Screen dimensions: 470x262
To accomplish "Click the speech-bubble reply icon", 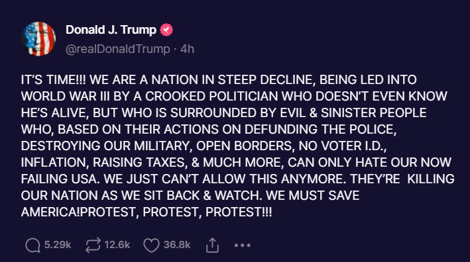I will coord(32,245).
